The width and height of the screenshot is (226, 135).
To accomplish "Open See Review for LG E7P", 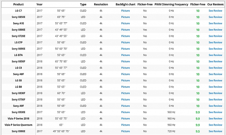I will (x=215, y=42).
